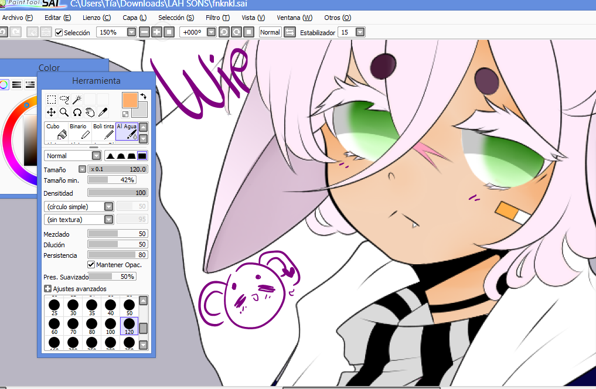Zoom out with the minus button
The image size is (596, 389).
click(x=144, y=32)
